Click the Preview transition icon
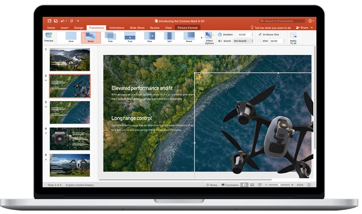Image resolution: width=362 pixels, height=214 pixels. click(49, 35)
